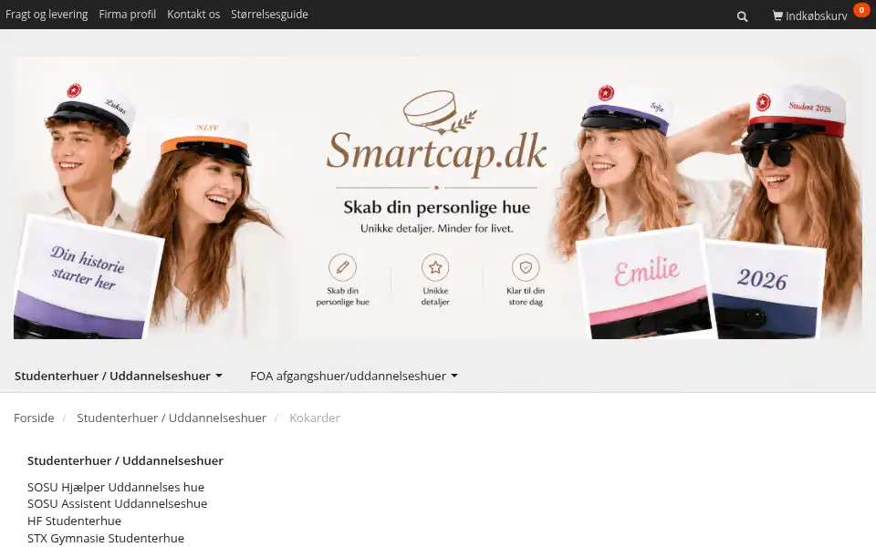Select HF Studenterhue category
The width and height of the screenshot is (876, 547).
tap(74, 521)
